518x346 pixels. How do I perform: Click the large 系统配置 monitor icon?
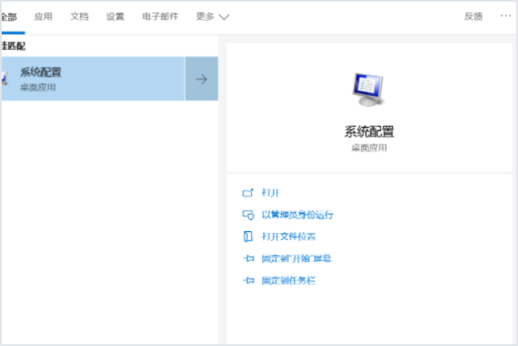pos(369,90)
